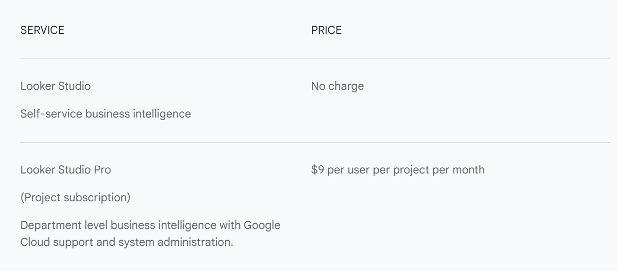This screenshot has width=617, height=271.
Task: Click the word Pro in service title
Action: click(x=102, y=170)
